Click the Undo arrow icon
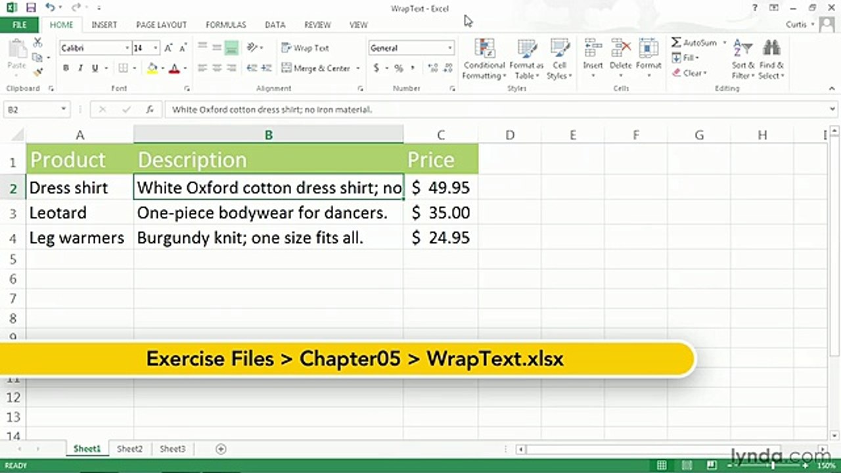The width and height of the screenshot is (841, 473). 51,8
